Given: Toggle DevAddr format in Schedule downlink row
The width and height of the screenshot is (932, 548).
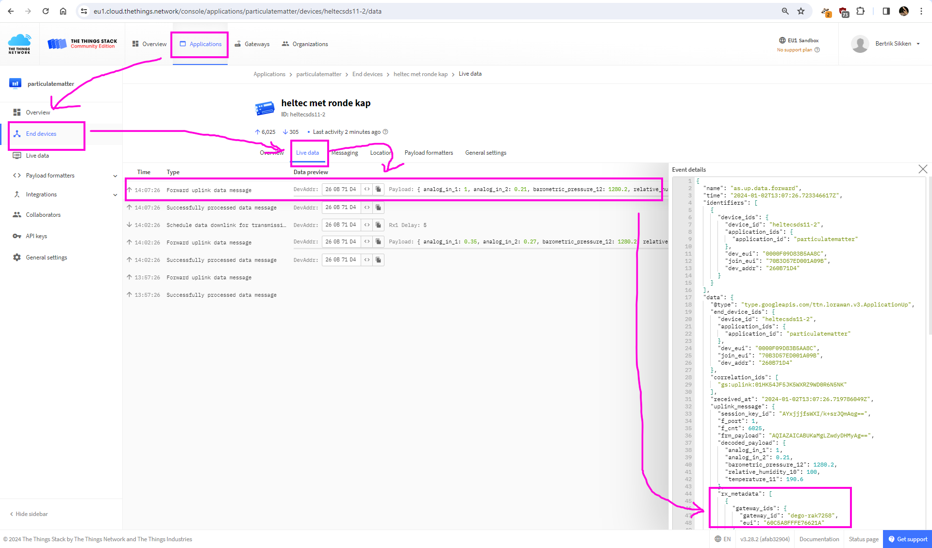Looking at the screenshot, I should click(367, 225).
